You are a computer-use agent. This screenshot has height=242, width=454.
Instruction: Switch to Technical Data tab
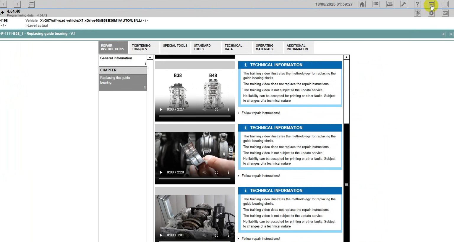(x=237, y=47)
